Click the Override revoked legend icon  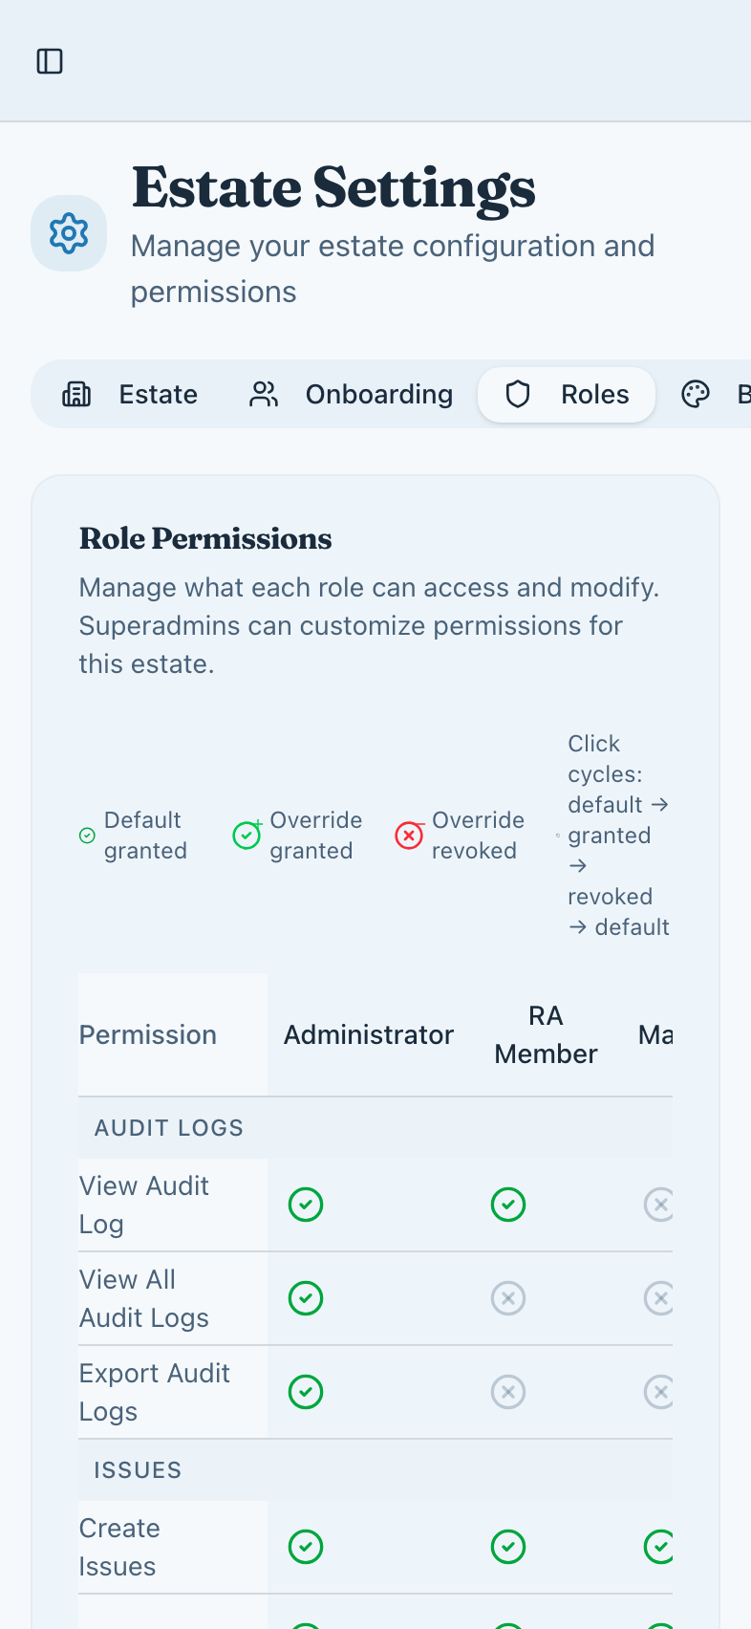click(x=410, y=835)
